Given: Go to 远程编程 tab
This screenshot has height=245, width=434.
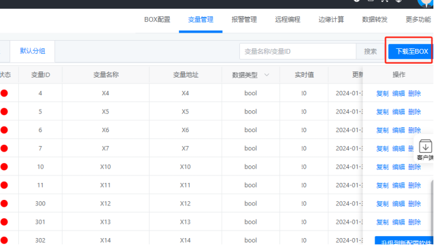Looking at the screenshot, I should click(287, 19).
